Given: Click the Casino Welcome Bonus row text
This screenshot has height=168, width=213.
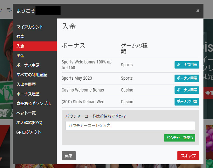Looking at the screenshot, I should (x=83, y=90).
